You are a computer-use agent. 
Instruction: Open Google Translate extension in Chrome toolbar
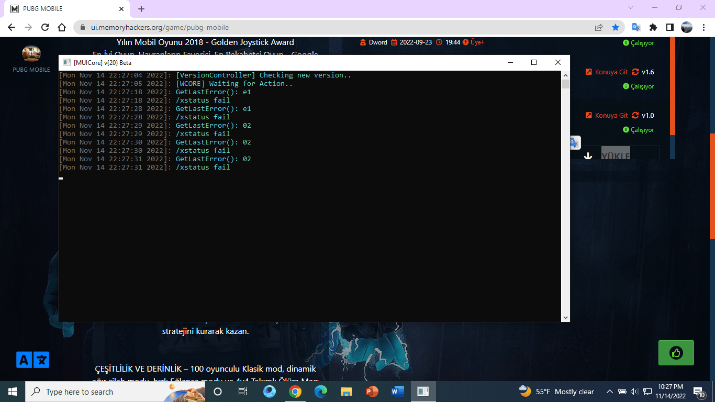(636, 27)
